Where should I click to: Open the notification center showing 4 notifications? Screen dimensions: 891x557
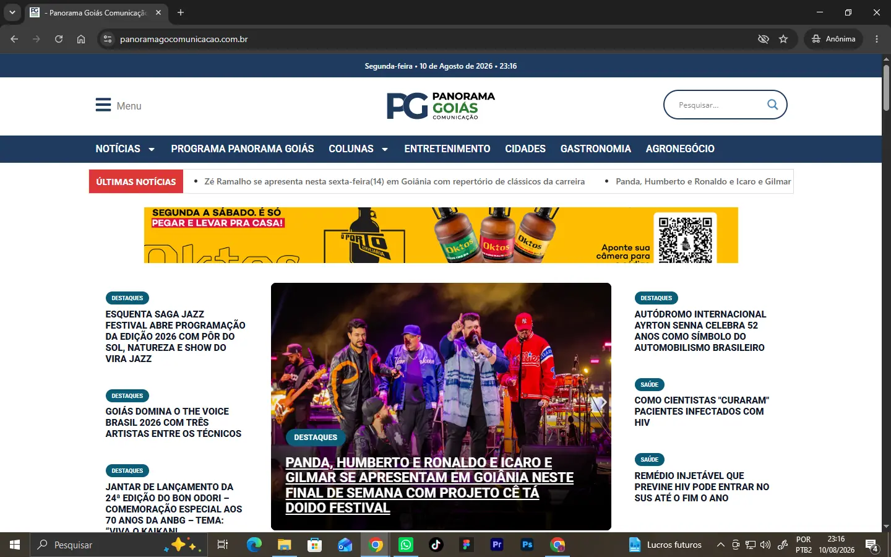(x=872, y=545)
